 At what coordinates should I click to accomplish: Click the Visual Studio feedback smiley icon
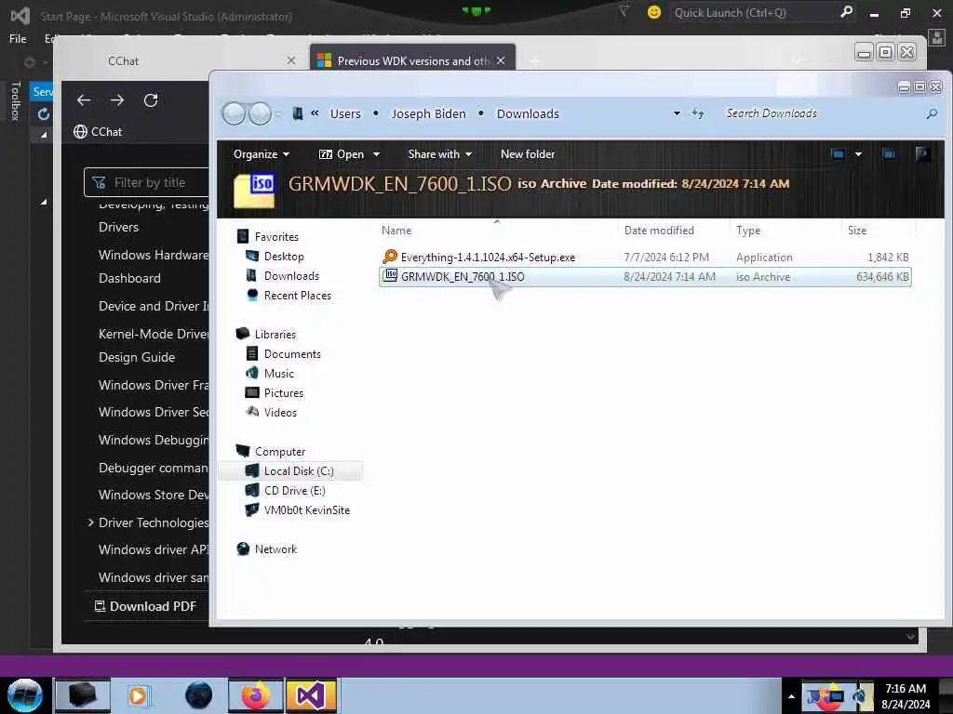(654, 12)
